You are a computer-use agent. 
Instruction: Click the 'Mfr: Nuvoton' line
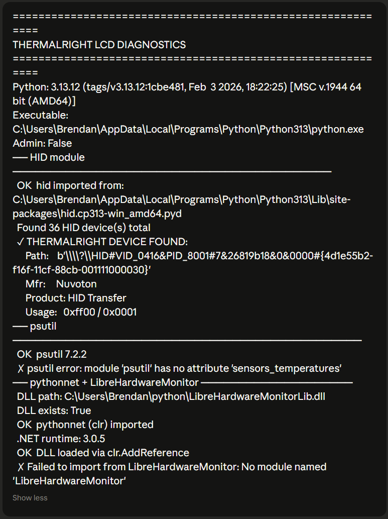(x=61, y=284)
